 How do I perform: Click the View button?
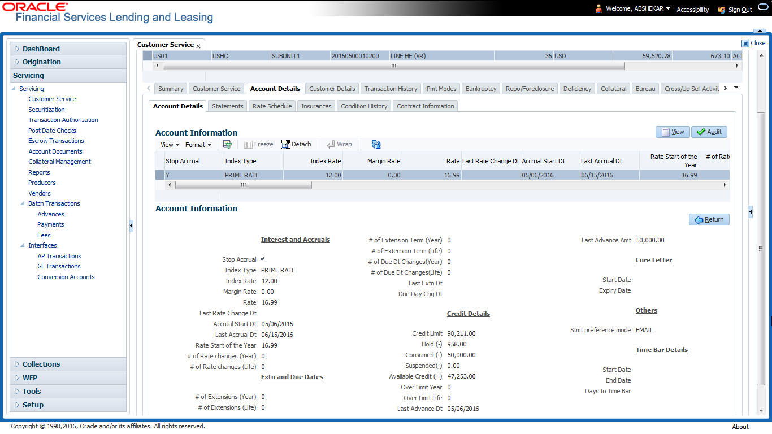pos(672,132)
